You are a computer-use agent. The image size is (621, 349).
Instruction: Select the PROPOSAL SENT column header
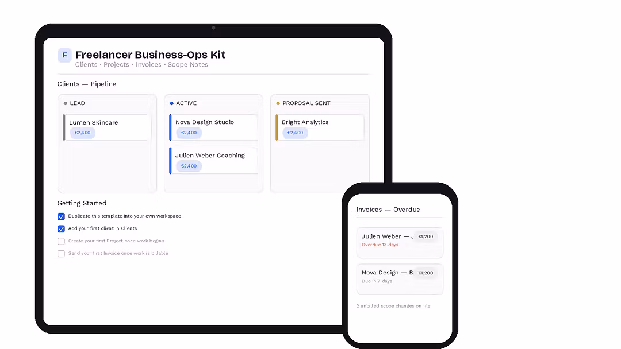[x=306, y=103]
